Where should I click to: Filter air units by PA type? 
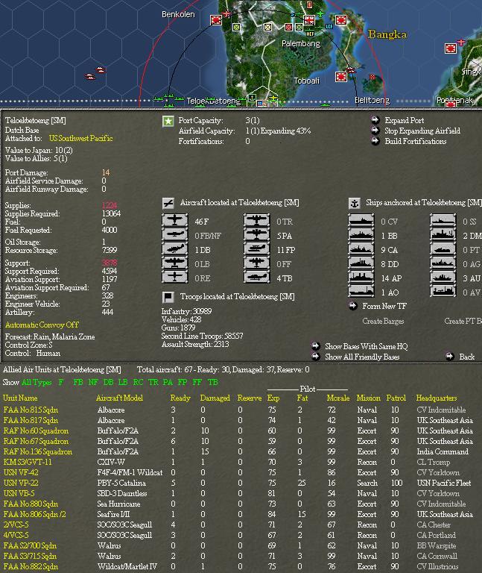click(168, 382)
